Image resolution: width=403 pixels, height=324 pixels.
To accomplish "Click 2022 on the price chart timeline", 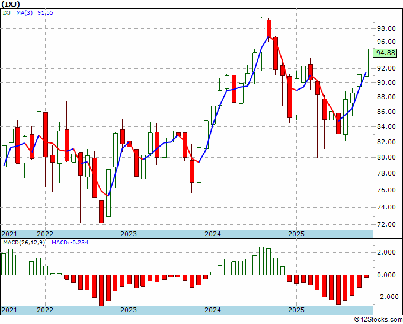I will pos(45,234).
